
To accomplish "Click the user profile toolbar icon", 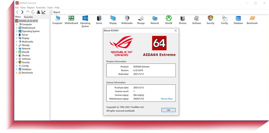I will pyautogui.click(x=38, y=12).
